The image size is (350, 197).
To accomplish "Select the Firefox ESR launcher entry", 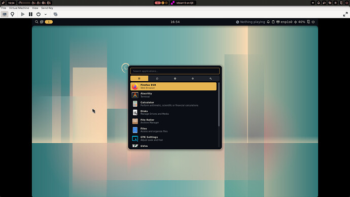I will (x=173, y=86).
